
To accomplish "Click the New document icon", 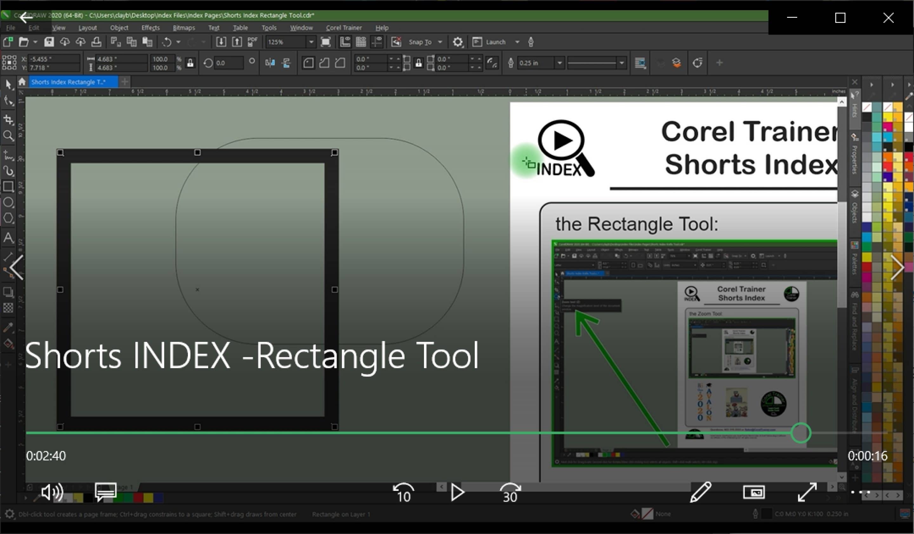I will point(8,42).
